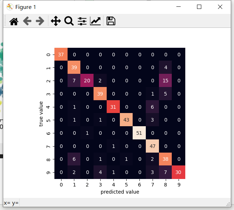The height and width of the screenshot is (210, 234).
Task: Maximize the Figure 1 window
Action: point(199,7)
